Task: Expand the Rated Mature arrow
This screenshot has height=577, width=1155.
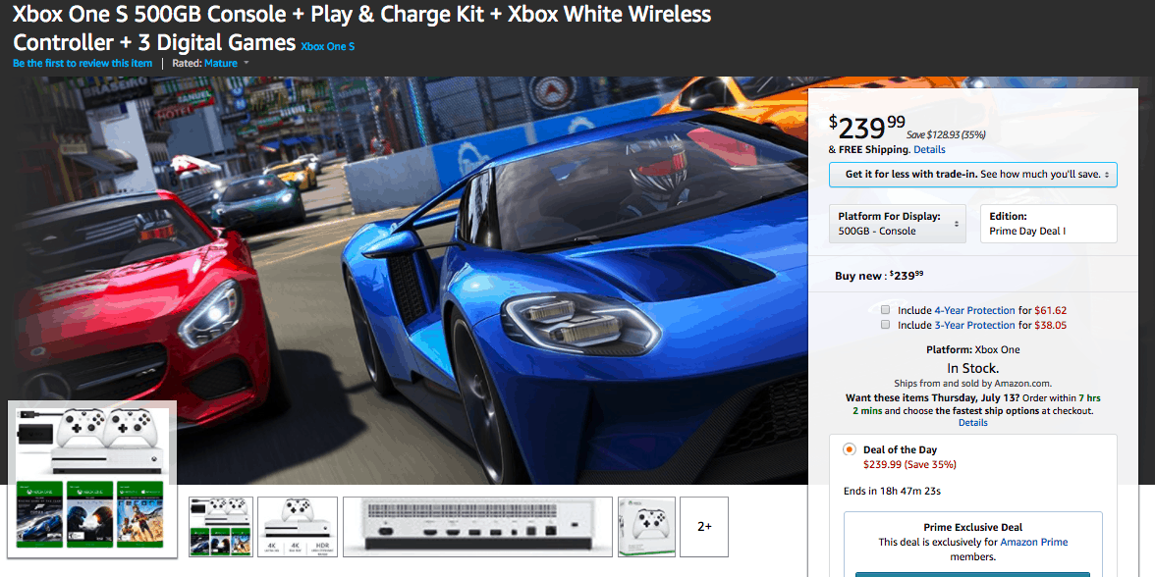Action: coord(247,63)
